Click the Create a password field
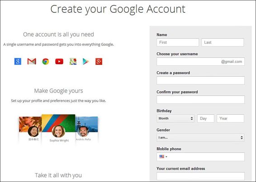The image size is (256, 182). [200, 80]
